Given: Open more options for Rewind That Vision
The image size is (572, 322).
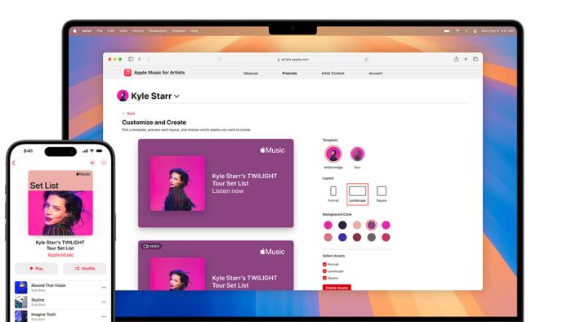Looking at the screenshot, I should pos(104,288).
